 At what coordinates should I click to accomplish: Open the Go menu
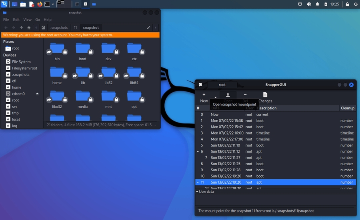38,20
